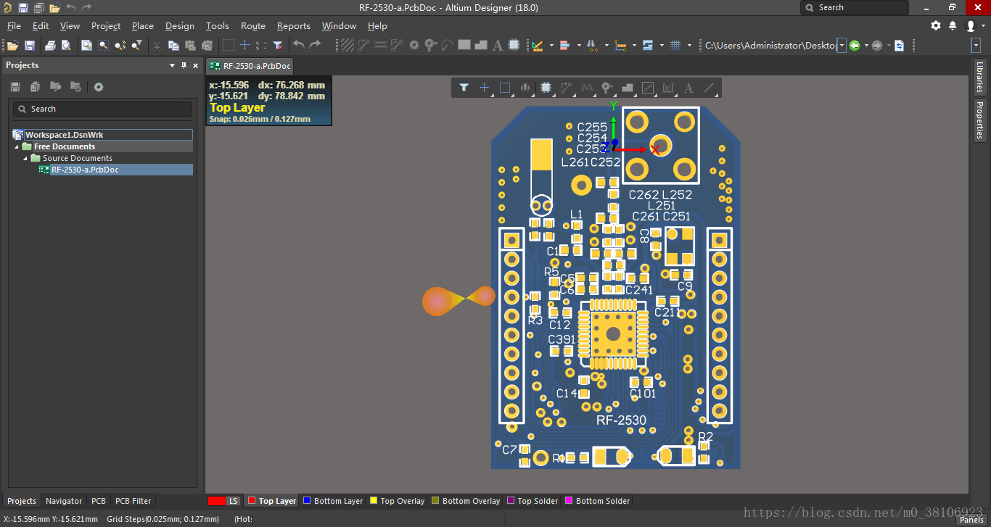Select differential pair routing icon
This screenshot has height=527, width=991.
[397, 45]
